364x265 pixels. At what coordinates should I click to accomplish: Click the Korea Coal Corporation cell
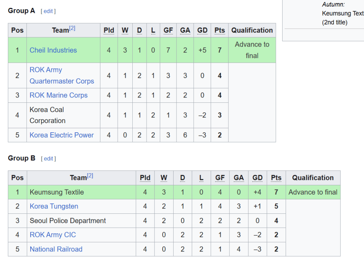(x=47, y=115)
